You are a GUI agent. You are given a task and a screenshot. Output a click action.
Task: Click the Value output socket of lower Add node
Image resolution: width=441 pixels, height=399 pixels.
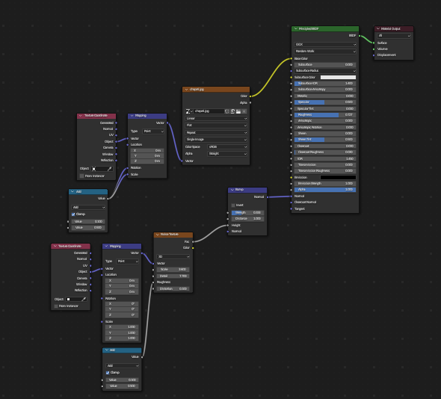(142, 357)
